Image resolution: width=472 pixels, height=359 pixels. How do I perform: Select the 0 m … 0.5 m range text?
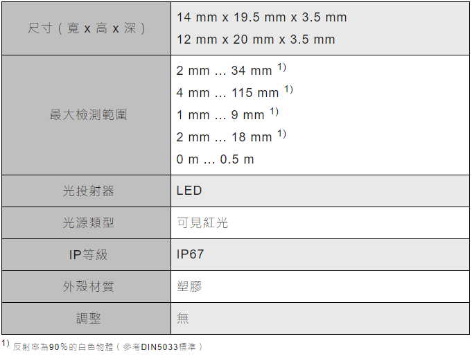(215, 159)
